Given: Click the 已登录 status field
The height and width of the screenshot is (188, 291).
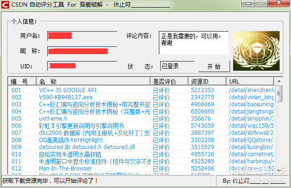Looking at the screenshot, I should tap(177, 66).
